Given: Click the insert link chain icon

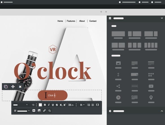Looking at the screenshot, I should 44,111.
